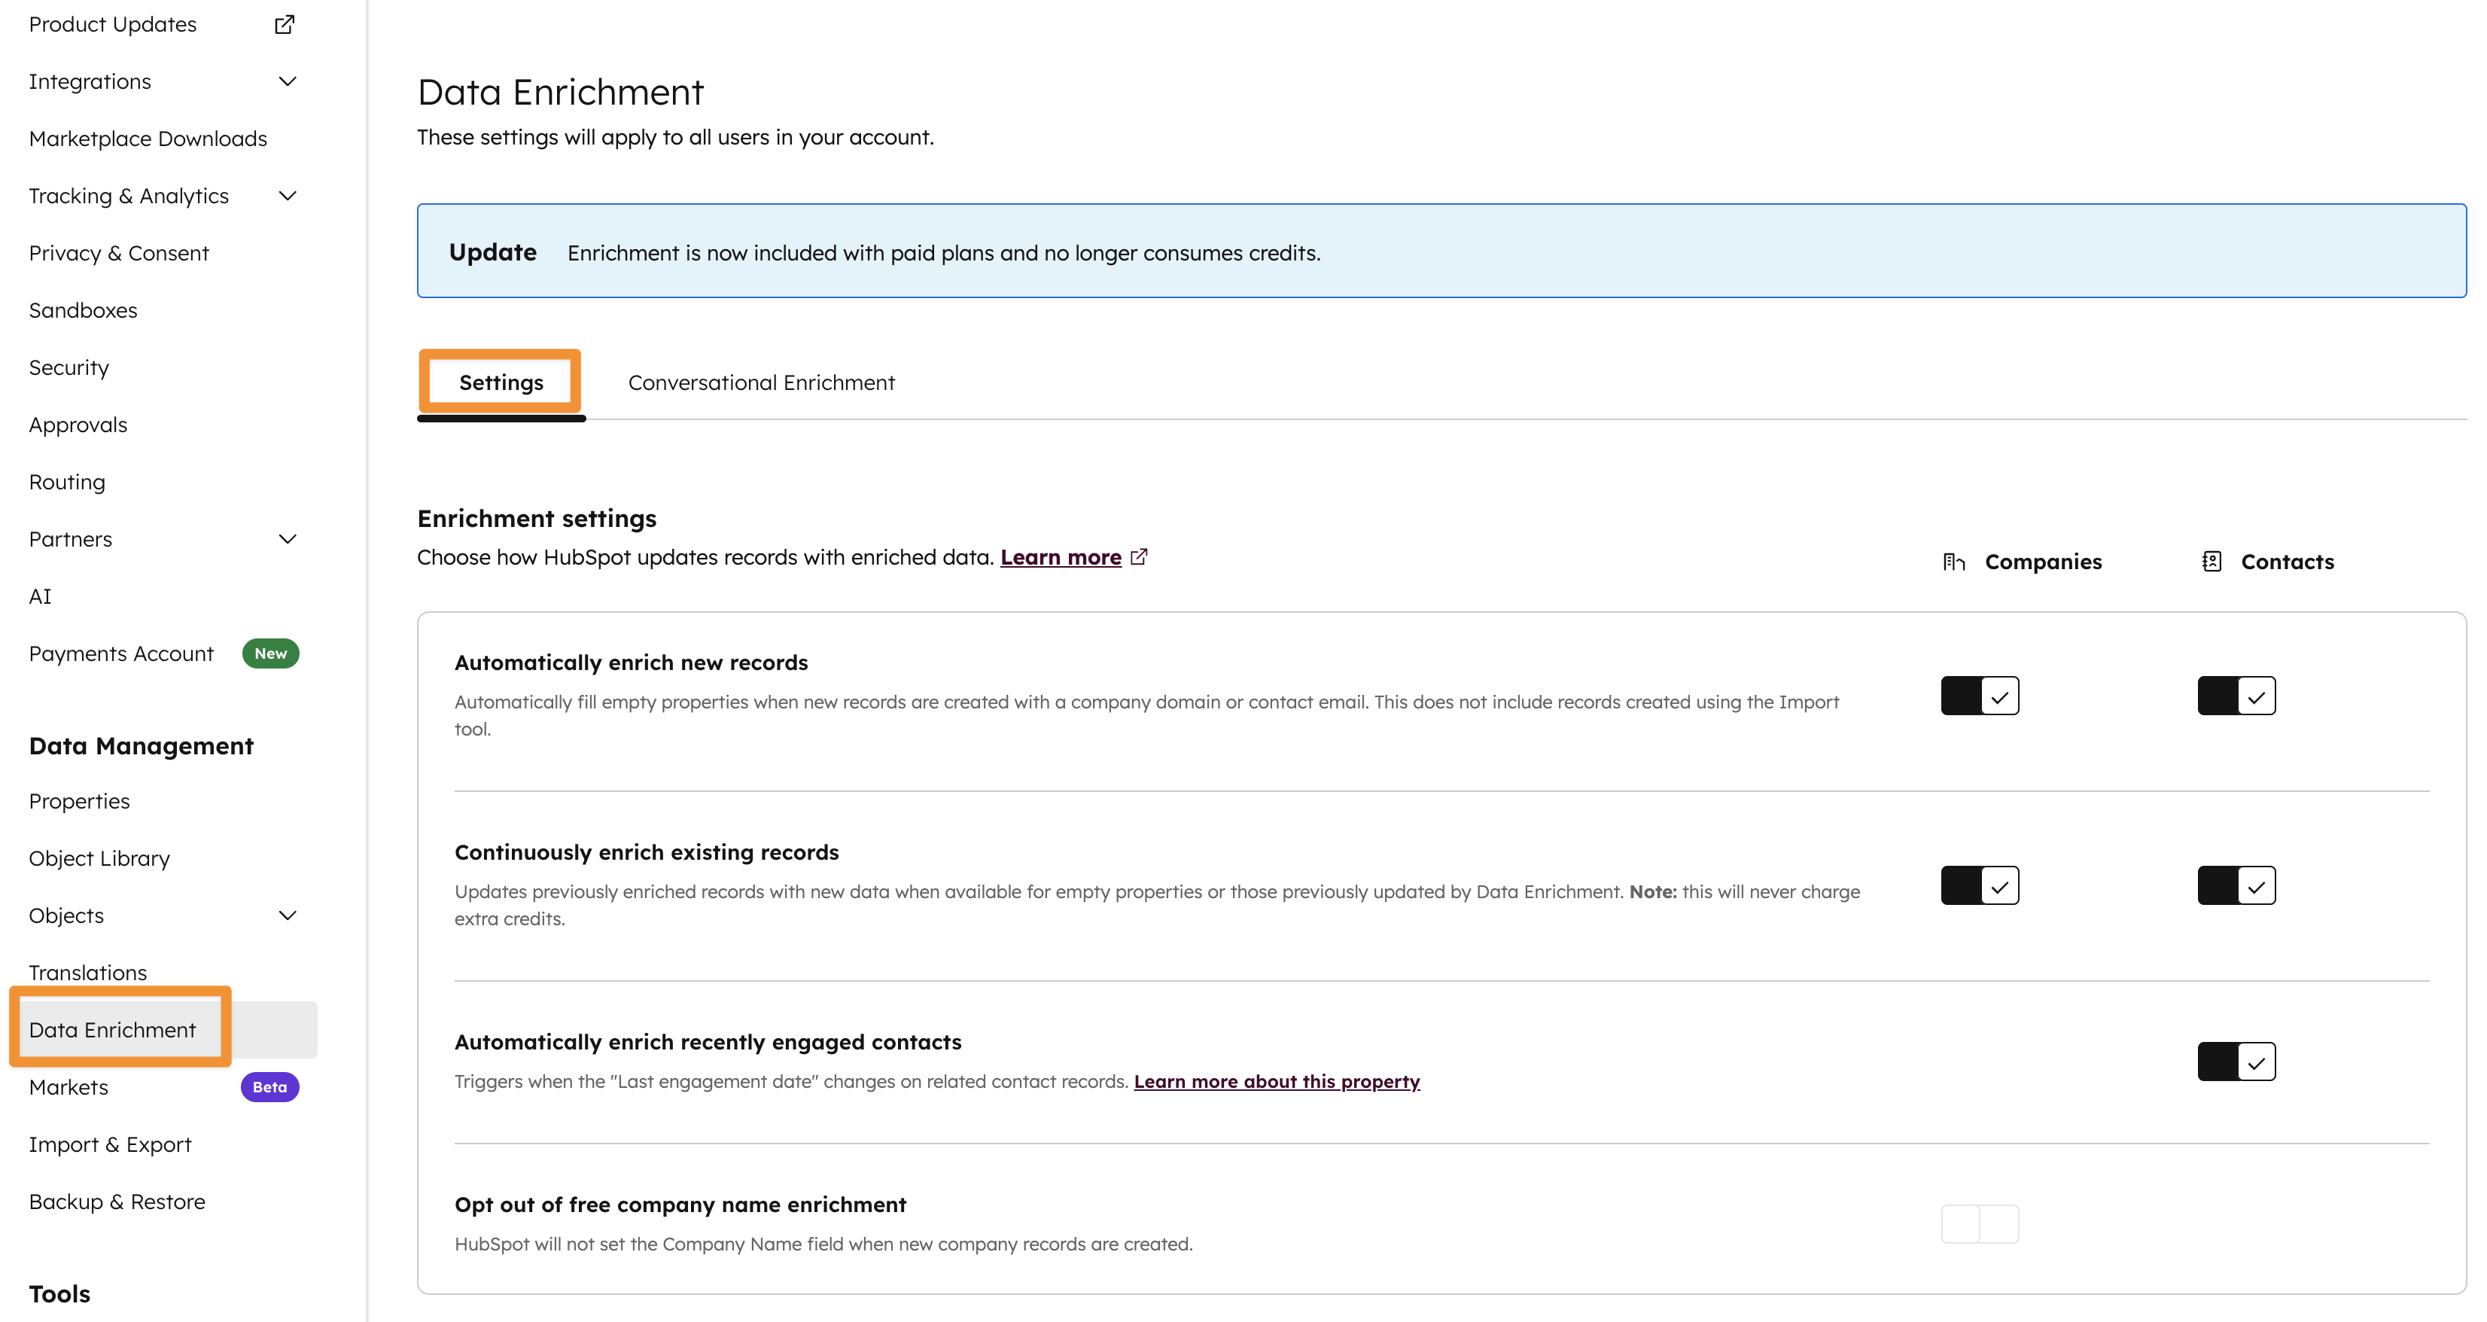Click the Integrations sidebar label
Screen dimensions: 2487x1322
point(90,81)
